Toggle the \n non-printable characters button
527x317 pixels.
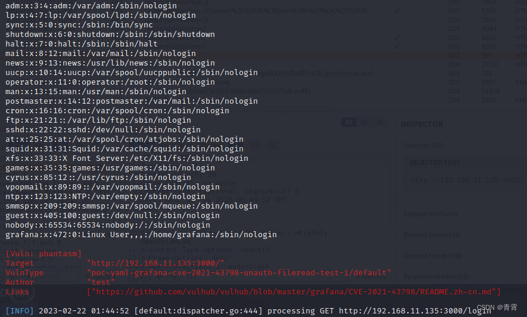(254, 145)
